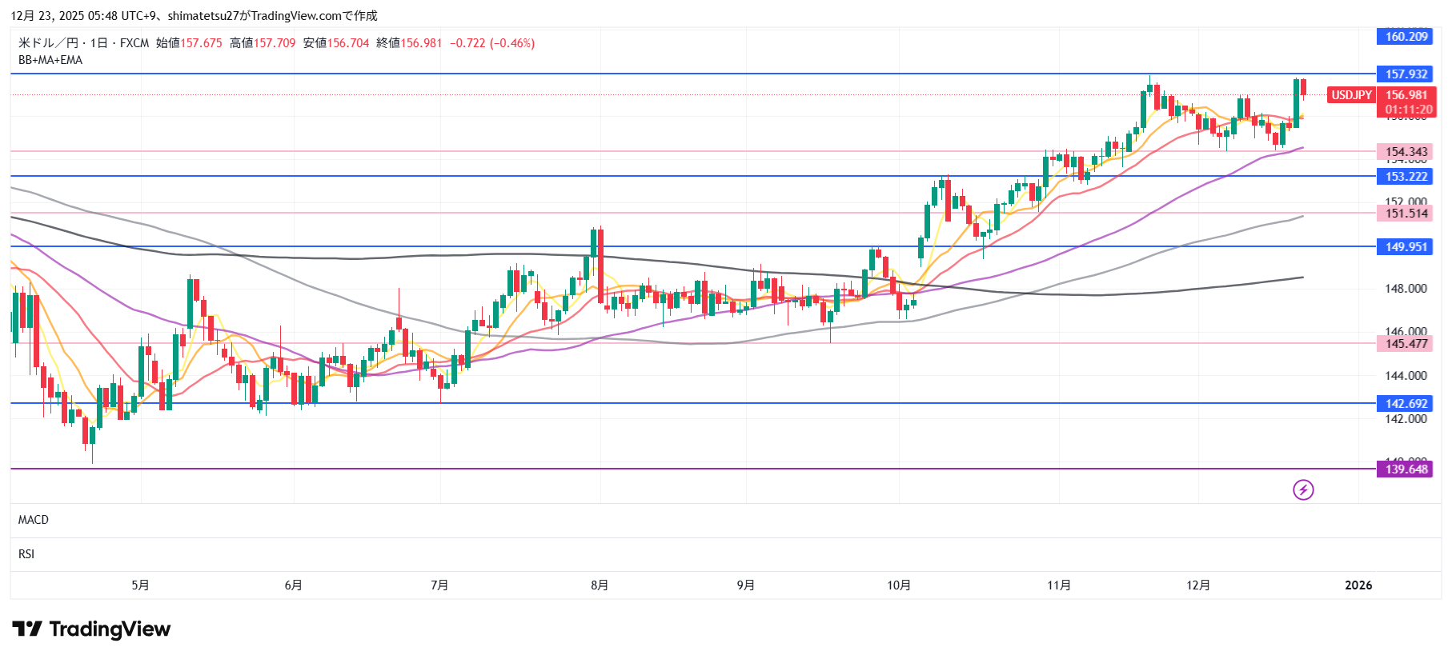Viewport: 1452px width, 659px height.
Task: Click the 米ドル／円 symbol title
Action: (48, 43)
